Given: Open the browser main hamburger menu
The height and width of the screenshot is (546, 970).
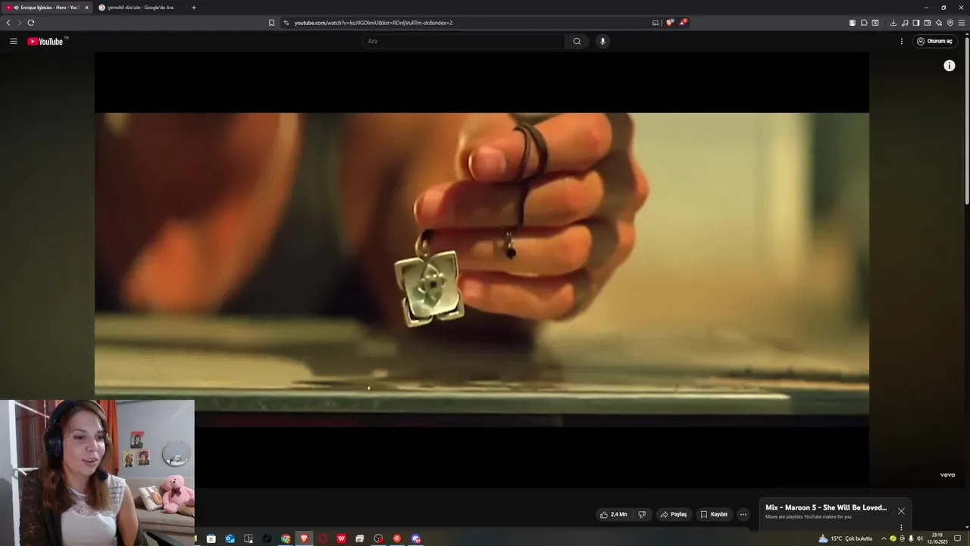Looking at the screenshot, I should (962, 23).
